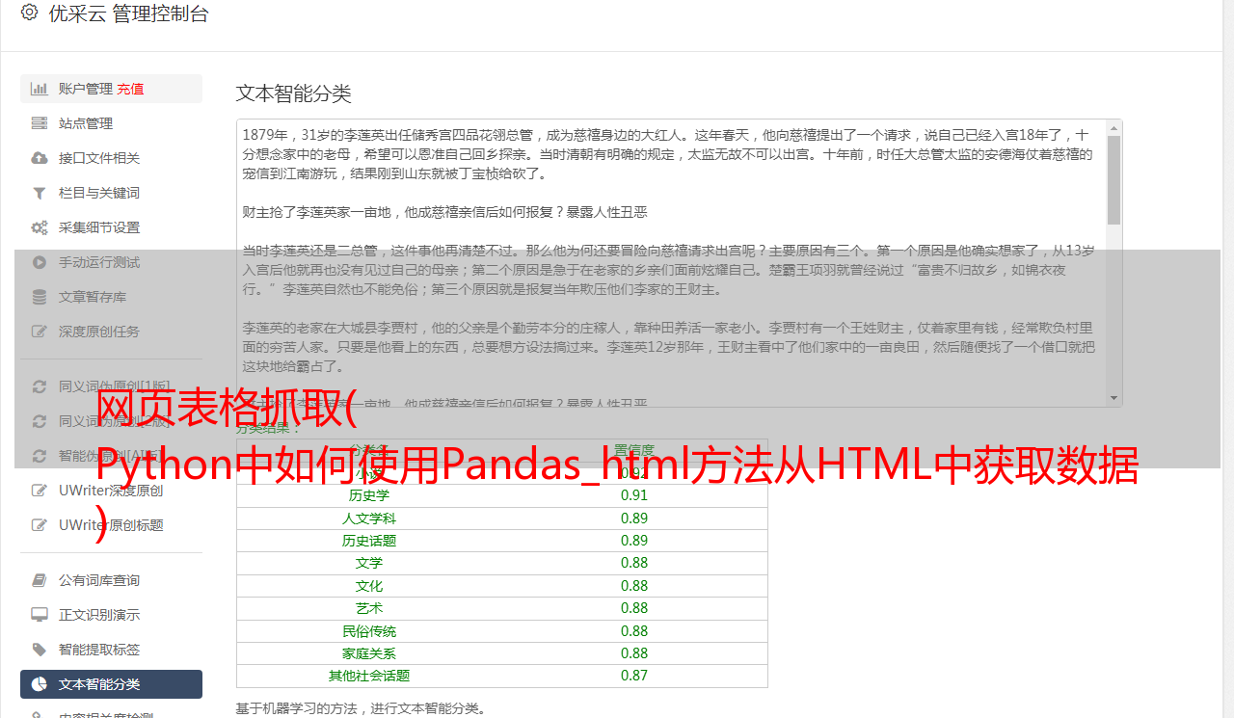Click the bar chart icon for 账户管理
The width and height of the screenshot is (1234, 718).
point(39,89)
